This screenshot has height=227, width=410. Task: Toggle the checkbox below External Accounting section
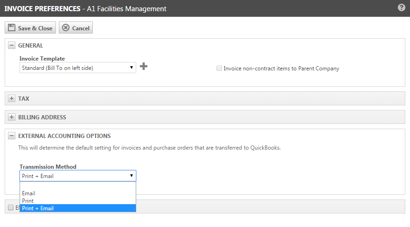point(11,208)
